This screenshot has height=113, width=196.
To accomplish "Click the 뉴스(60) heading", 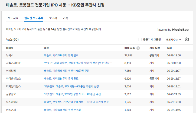I will pyautogui.click(x=12, y=39).
